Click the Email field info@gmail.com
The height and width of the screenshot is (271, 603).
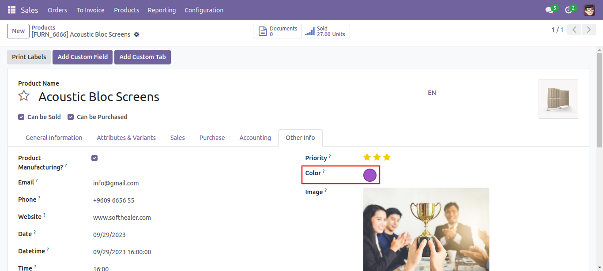point(116,183)
